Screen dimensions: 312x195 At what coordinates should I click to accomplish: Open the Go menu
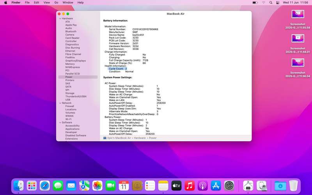pyautogui.click(x=56, y=3)
